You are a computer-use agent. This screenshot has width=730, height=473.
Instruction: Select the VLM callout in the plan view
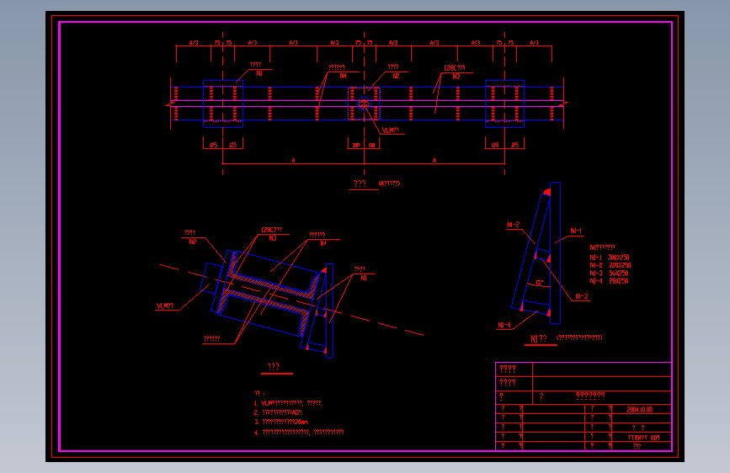click(x=390, y=130)
